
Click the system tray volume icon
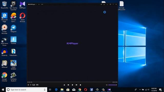point(148,90)
